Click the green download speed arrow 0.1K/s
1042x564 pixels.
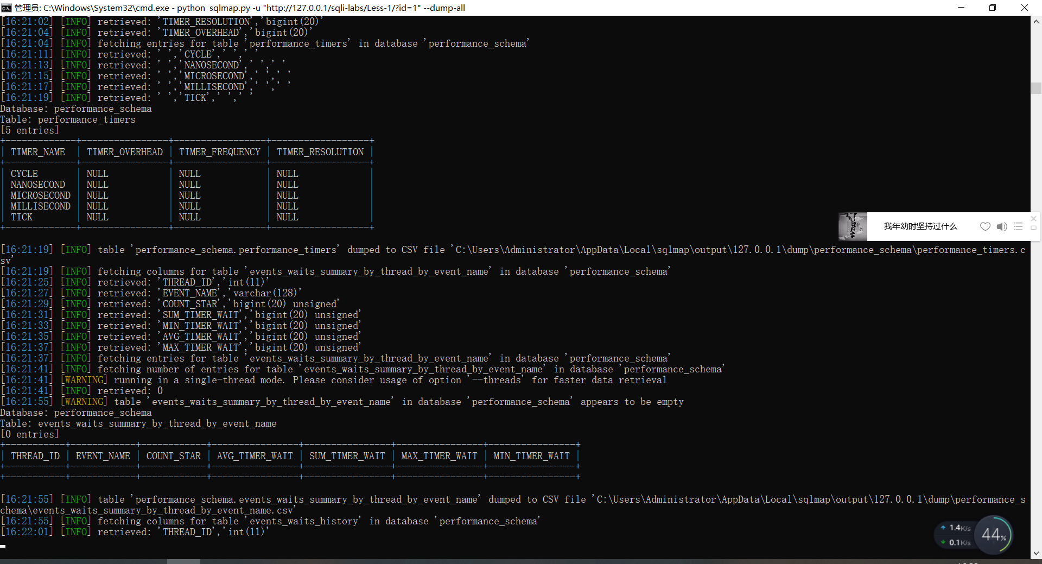943,542
